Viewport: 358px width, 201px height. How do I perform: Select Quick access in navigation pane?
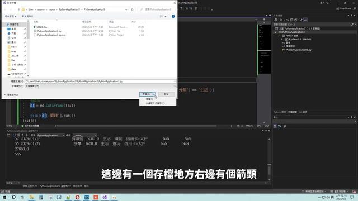[14, 25]
